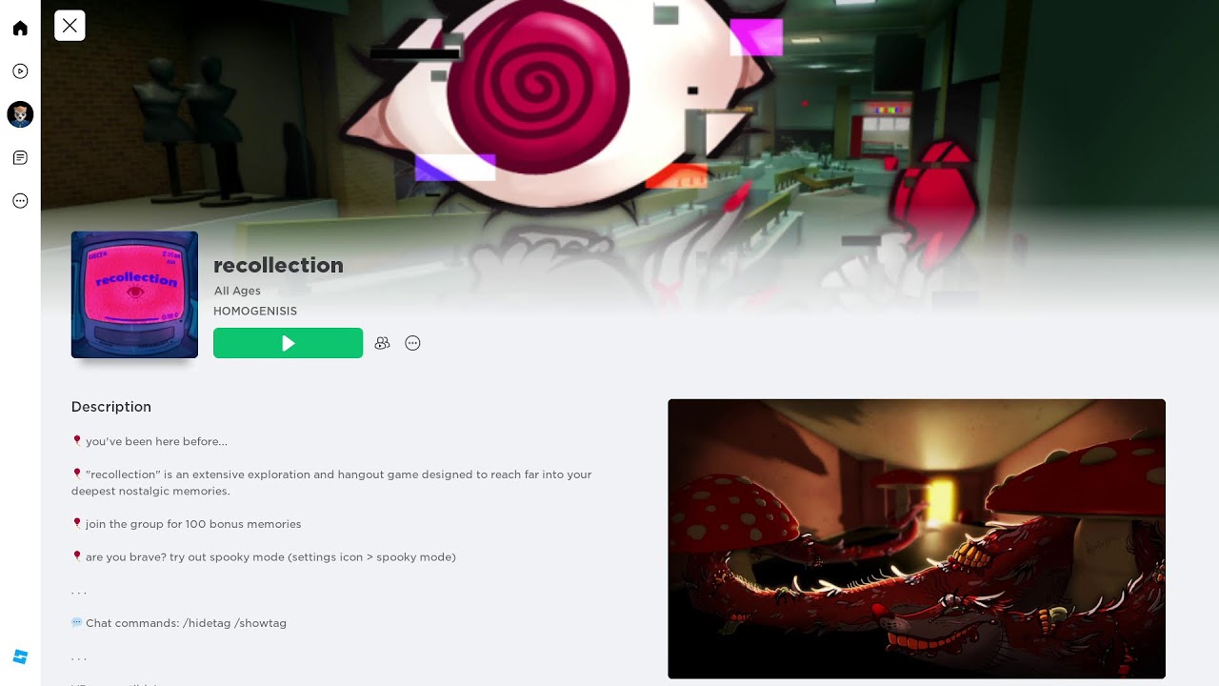Screen dimensions: 1219x686
Task: Click the recollection pink TV game icon
Action: click(134, 294)
